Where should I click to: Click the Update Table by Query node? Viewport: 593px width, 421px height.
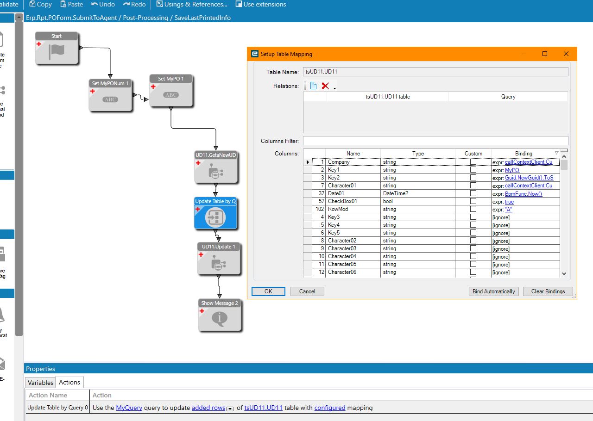(215, 217)
